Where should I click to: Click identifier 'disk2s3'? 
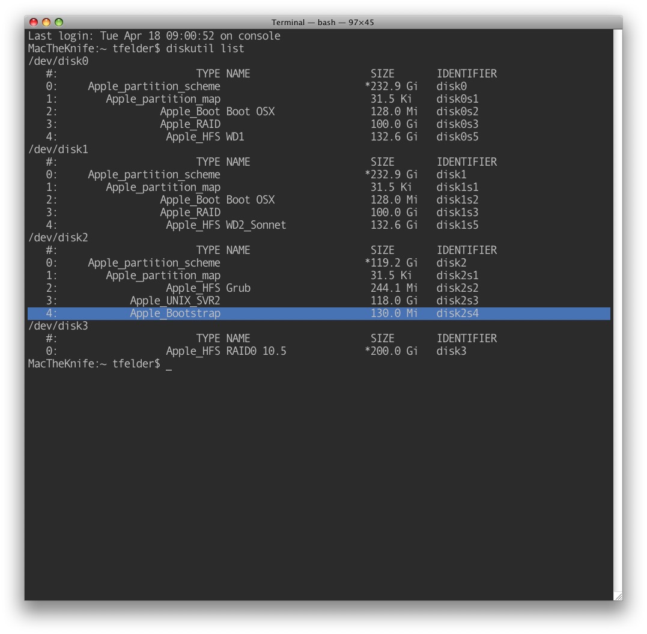pyautogui.click(x=458, y=301)
